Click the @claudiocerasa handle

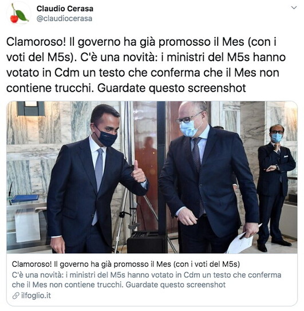tap(65, 19)
